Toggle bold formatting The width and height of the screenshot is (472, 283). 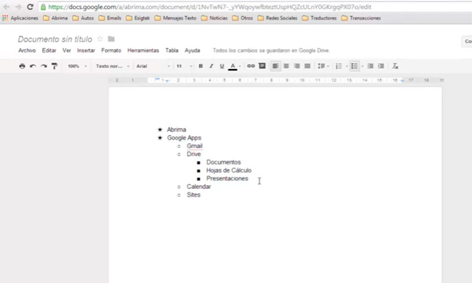coord(201,66)
